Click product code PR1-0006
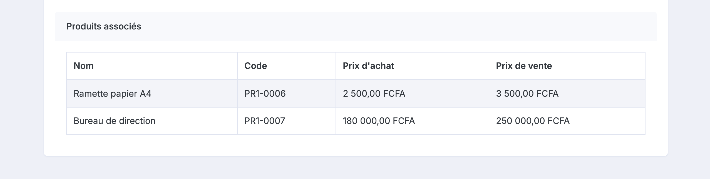Image resolution: width=710 pixels, height=179 pixels. (265, 94)
